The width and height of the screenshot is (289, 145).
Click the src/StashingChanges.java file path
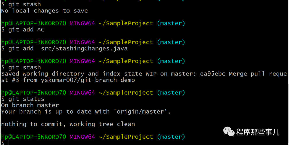point(84,49)
